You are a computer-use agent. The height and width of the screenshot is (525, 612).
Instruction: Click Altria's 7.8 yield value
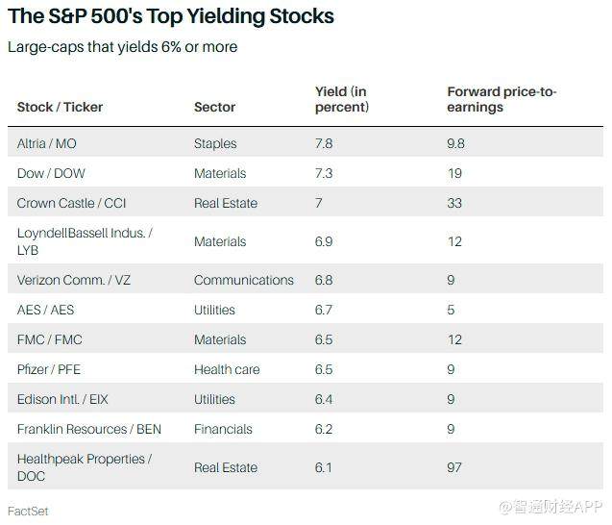[x=324, y=143]
